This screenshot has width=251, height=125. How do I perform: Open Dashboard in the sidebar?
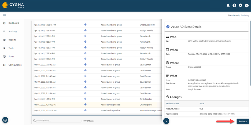click(x=14, y=23)
